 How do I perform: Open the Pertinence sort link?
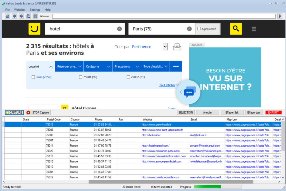142,47
